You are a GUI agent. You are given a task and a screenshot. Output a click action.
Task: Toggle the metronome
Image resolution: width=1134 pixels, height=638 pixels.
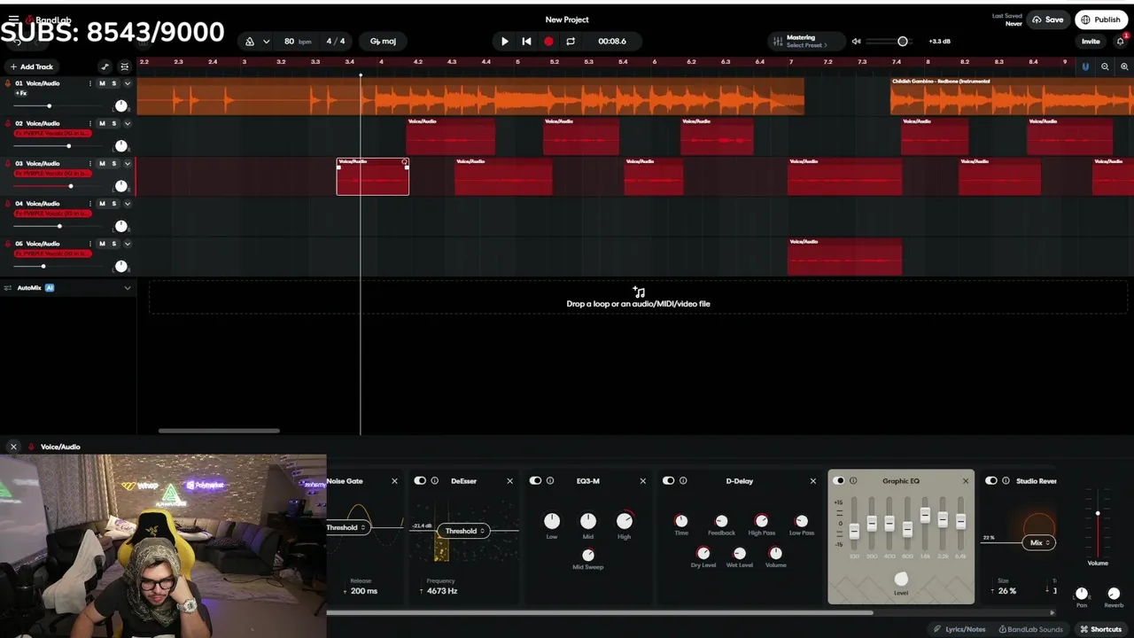[x=250, y=42]
